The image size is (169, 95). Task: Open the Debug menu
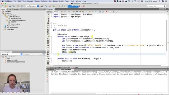point(55,1)
